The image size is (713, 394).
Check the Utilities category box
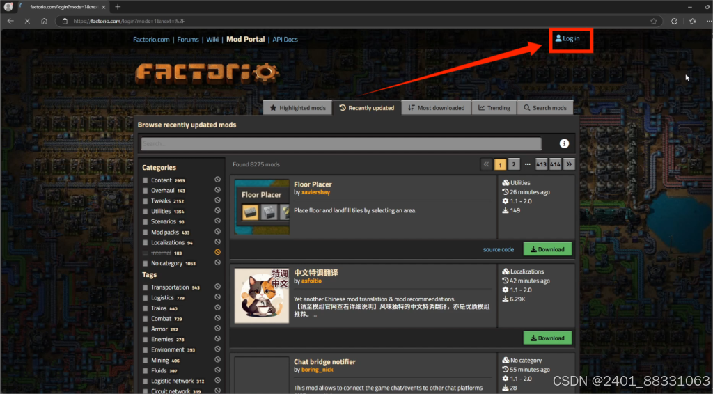146,212
